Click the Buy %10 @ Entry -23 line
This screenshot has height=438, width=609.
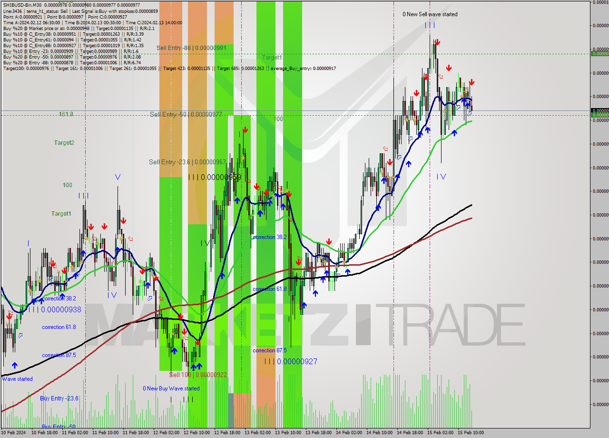71,51
